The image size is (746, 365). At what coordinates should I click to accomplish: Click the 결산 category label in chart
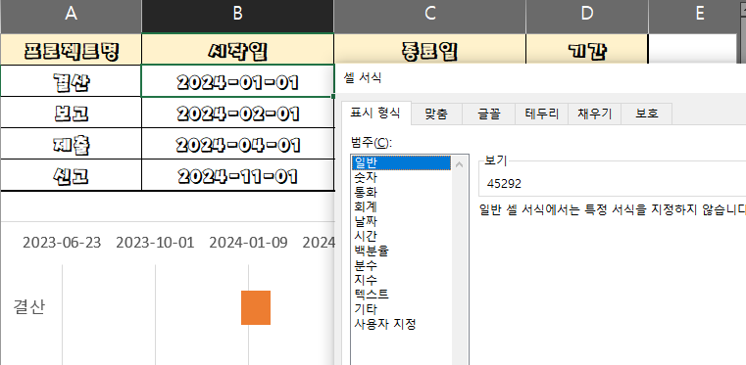pyautogui.click(x=29, y=307)
